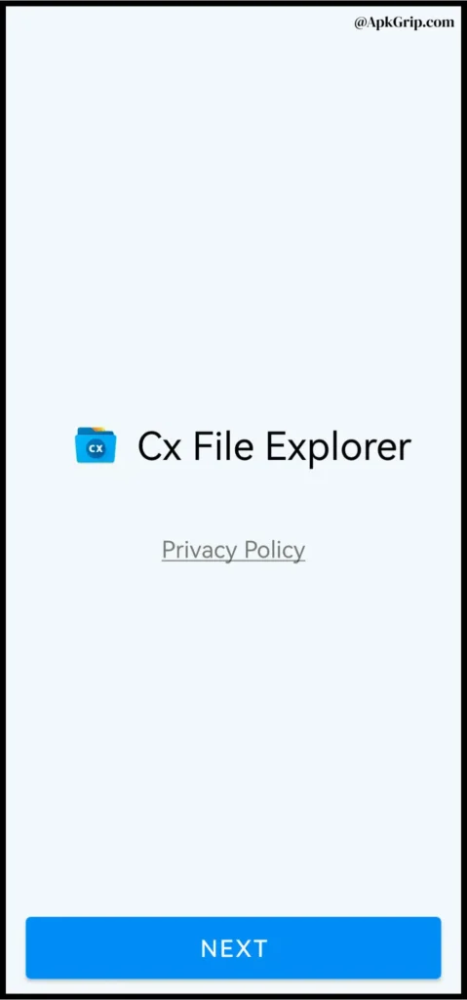
Task: Tap the folder icon beside the app name
Action: [x=96, y=444]
